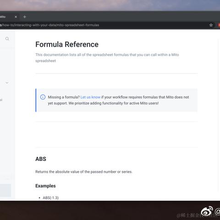
Task: Bookmark this page with the star icon
Action: [211, 25]
